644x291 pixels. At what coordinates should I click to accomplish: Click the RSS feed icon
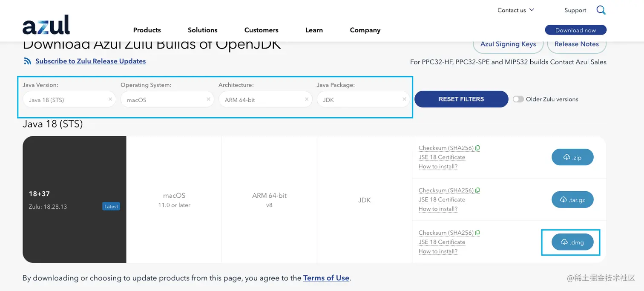tap(28, 61)
